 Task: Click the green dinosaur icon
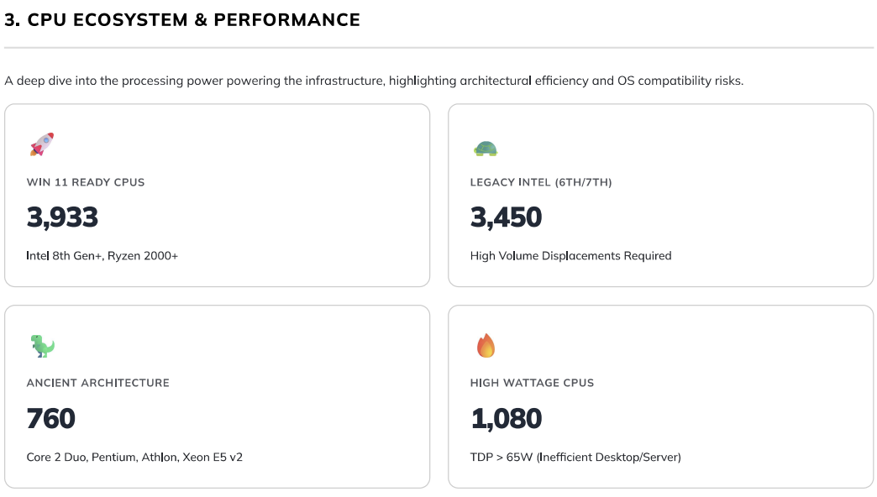42,346
